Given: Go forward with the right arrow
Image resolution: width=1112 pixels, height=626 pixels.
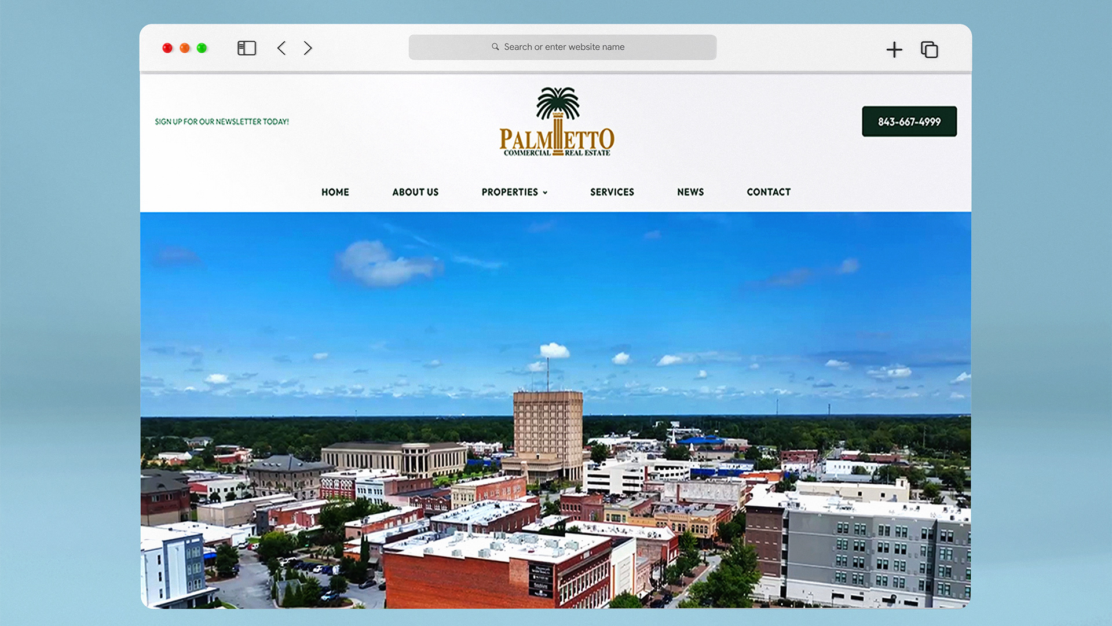Looking at the screenshot, I should click(308, 48).
